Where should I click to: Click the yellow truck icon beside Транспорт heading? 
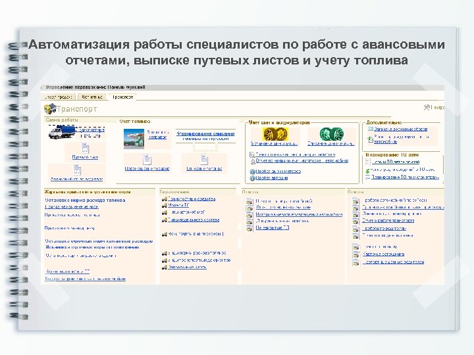(x=50, y=108)
